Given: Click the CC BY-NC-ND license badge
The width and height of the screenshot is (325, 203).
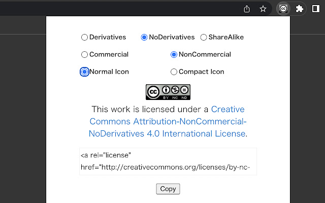Looking at the screenshot, I should pos(168,92).
